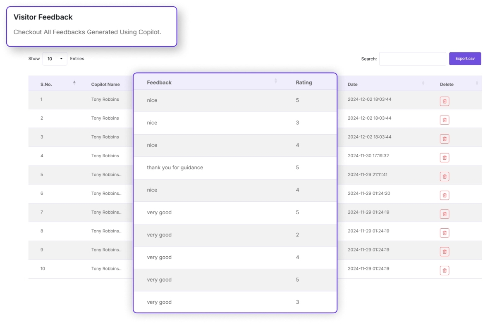Delete feedback row 1 with trash icon
This screenshot has height=324, width=490.
coord(445,101)
